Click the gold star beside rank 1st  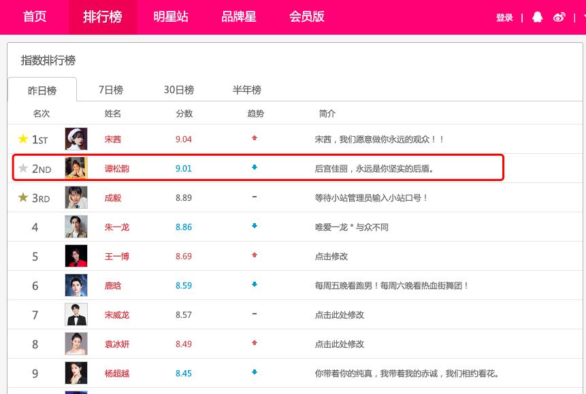click(x=23, y=139)
